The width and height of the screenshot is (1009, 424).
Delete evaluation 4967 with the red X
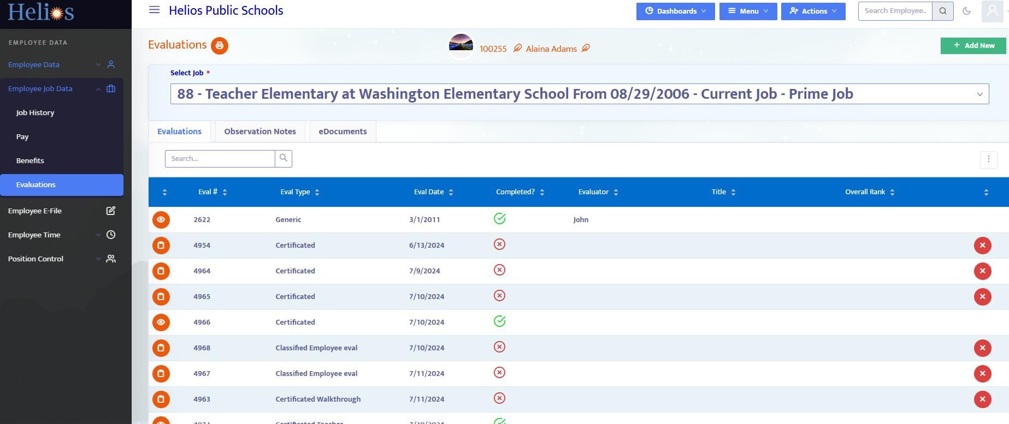click(982, 373)
